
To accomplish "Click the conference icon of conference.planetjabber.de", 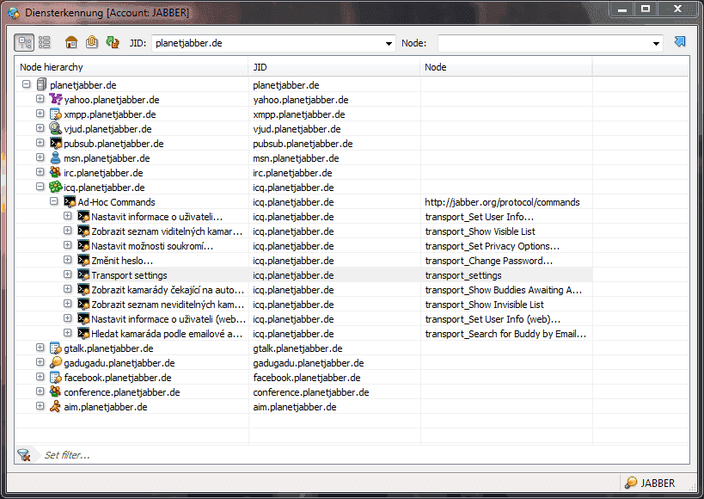I will click(x=55, y=391).
